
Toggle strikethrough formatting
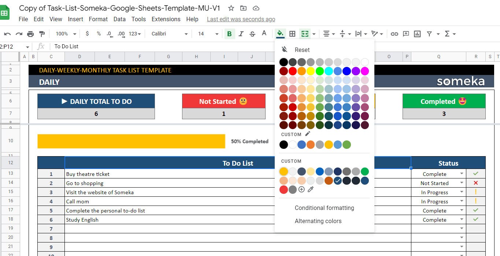[x=252, y=33]
